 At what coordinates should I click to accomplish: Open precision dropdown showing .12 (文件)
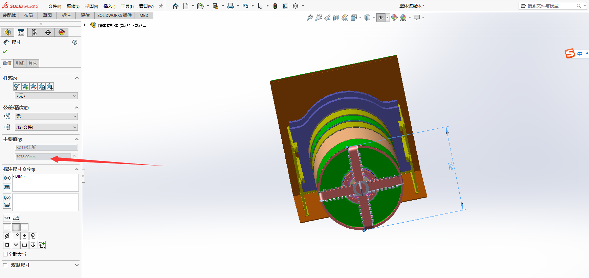pyautogui.click(x=46, y=127)
